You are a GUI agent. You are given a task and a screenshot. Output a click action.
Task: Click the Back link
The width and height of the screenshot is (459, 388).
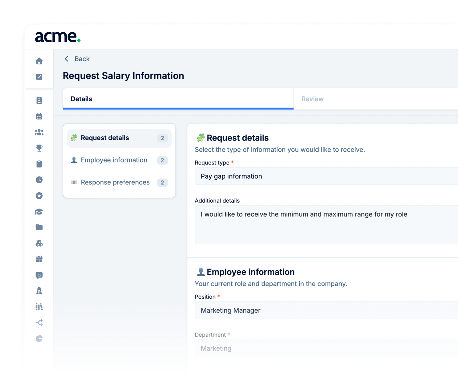click(76, 59)
